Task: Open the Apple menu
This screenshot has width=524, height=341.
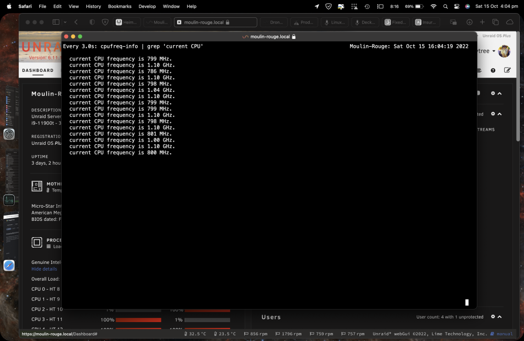Action: [x=9, y=6]
